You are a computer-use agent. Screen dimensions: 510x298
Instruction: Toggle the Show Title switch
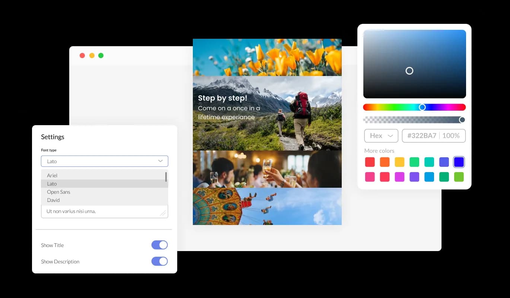click(159, 245)
